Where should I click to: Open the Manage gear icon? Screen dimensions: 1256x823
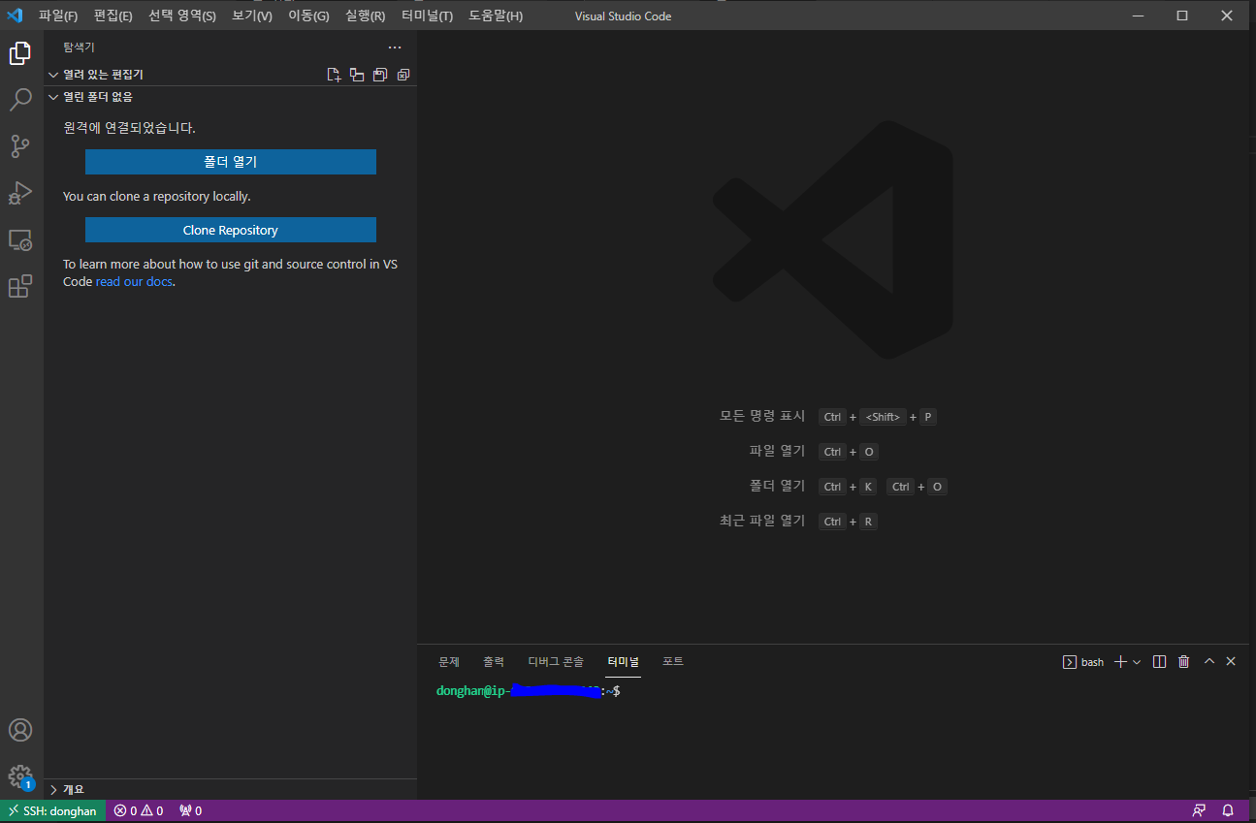coord(20,776)
